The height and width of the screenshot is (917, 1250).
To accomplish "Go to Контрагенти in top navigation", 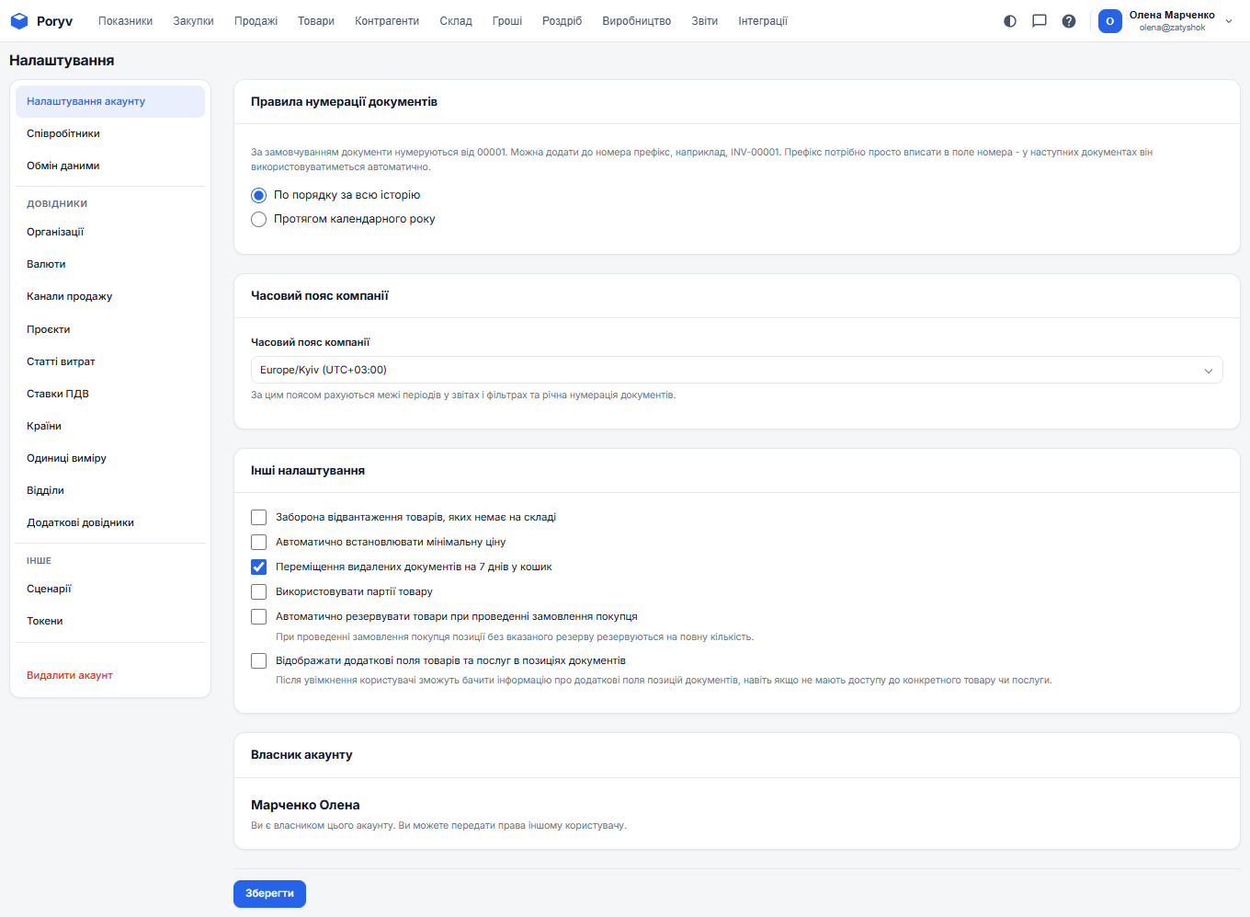I will pos(387,21).
